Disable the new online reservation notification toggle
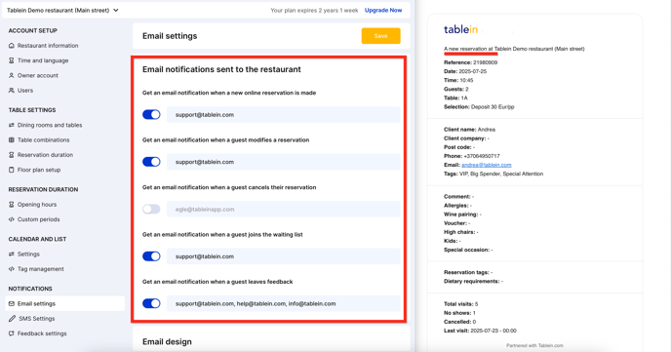671x352 pixels. coord(151,115)
